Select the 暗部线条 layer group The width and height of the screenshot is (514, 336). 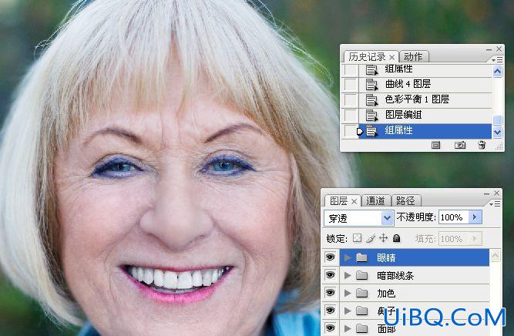click(x=415, y=275)
